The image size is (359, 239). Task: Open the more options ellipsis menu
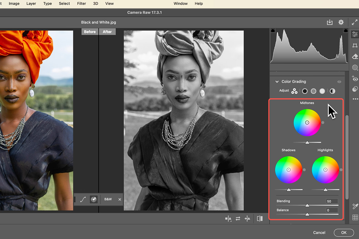355,99
